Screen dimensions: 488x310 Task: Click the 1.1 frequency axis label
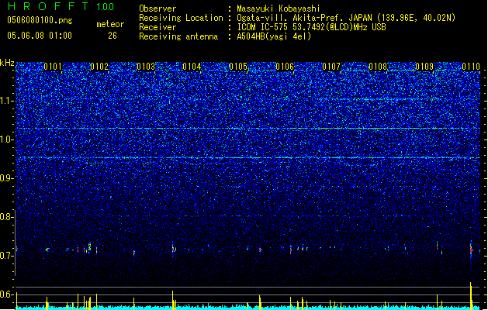point(7,101)
